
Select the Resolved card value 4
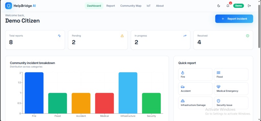[199, 42]
